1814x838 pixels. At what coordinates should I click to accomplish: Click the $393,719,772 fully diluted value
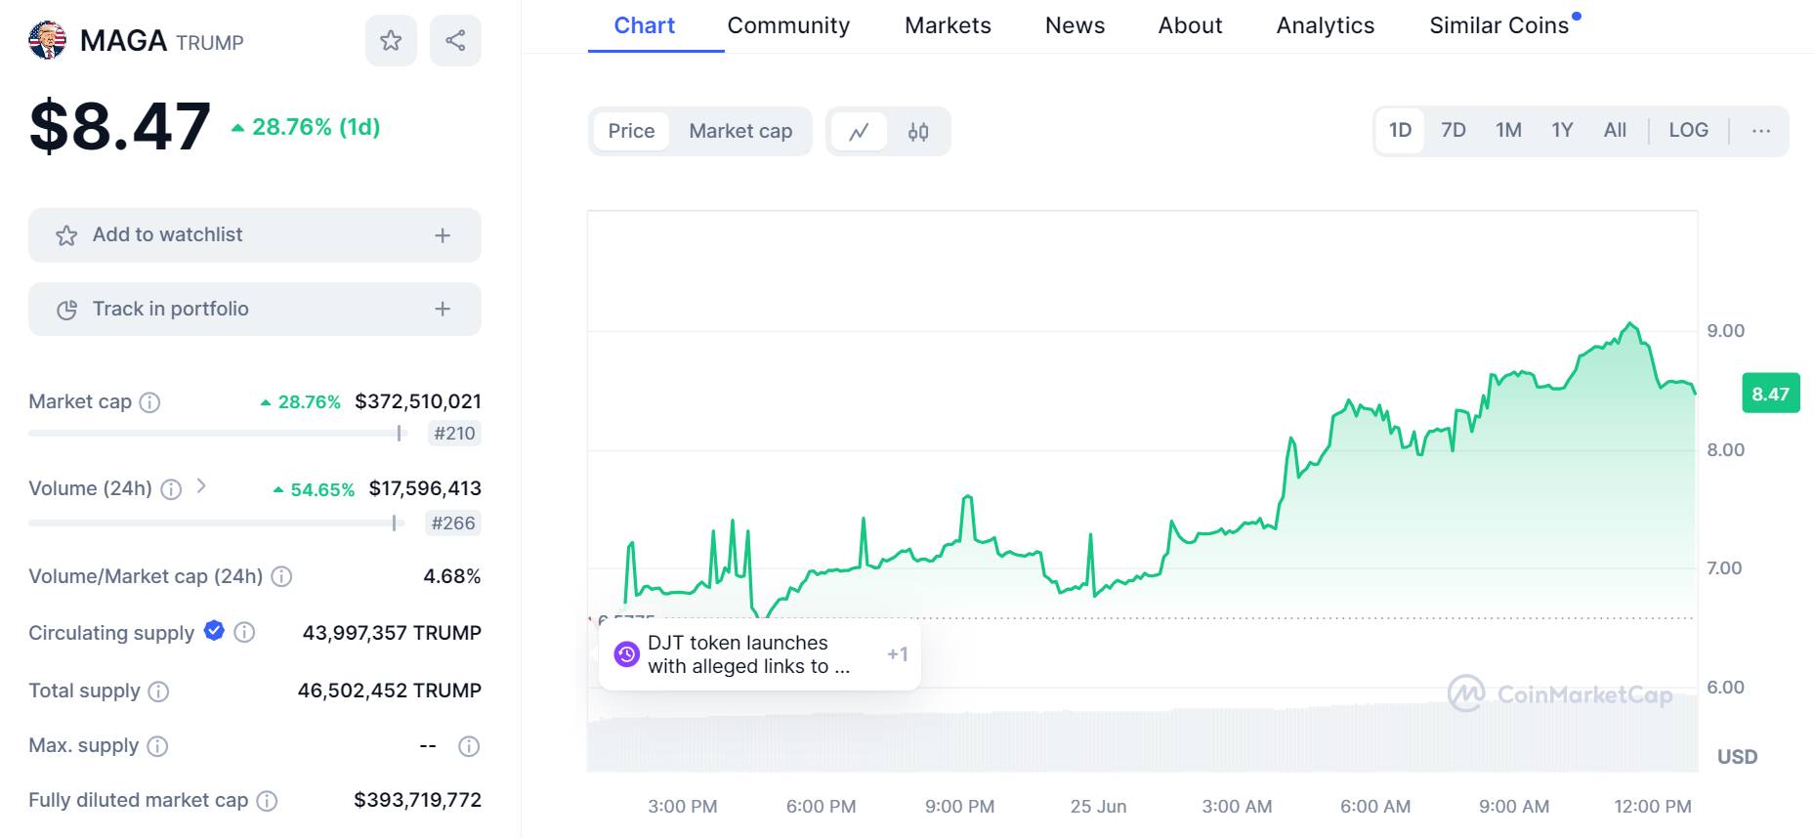[x=417, y=800]
